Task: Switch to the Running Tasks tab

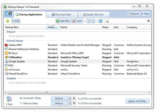Action: tap(62, 14)
